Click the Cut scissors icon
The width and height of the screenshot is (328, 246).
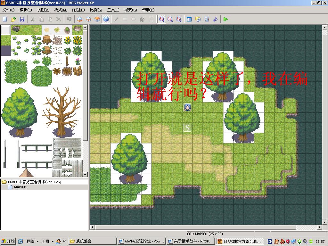33,19
